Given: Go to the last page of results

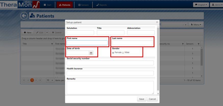Looking at the screenshot, I should tap(40, 80).
